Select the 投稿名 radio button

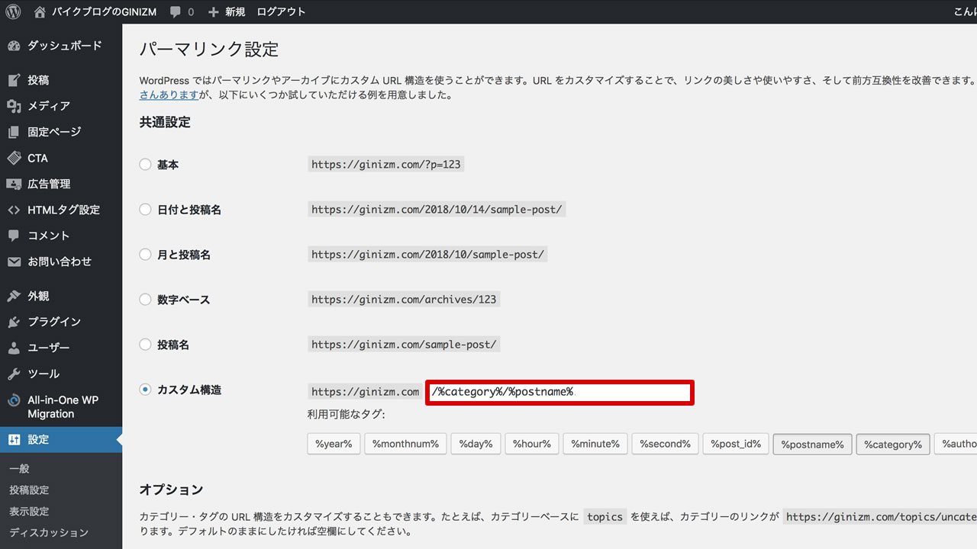(x=145, y=345)
